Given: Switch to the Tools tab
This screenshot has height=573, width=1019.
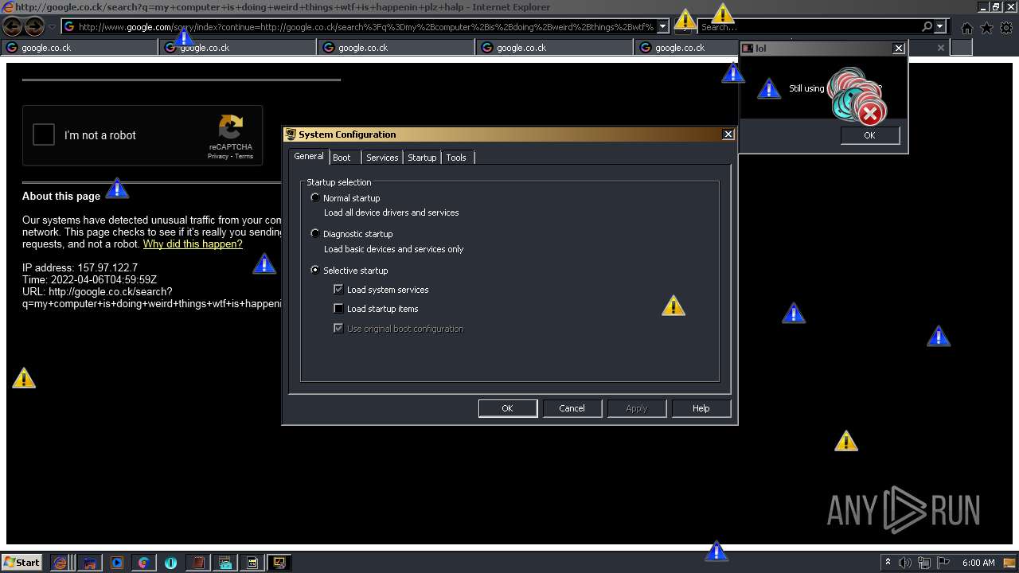Looking at the screenshot, I should pos(456,158).
